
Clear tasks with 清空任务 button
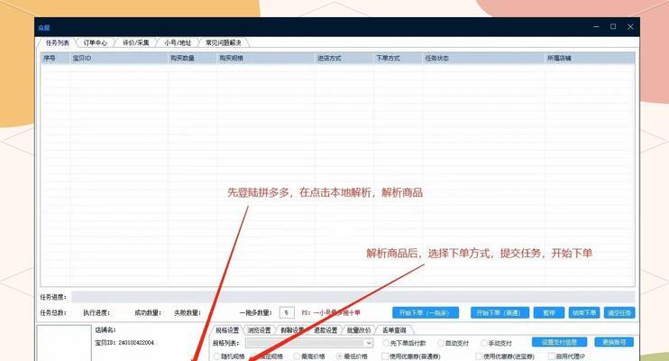(619, 313)
